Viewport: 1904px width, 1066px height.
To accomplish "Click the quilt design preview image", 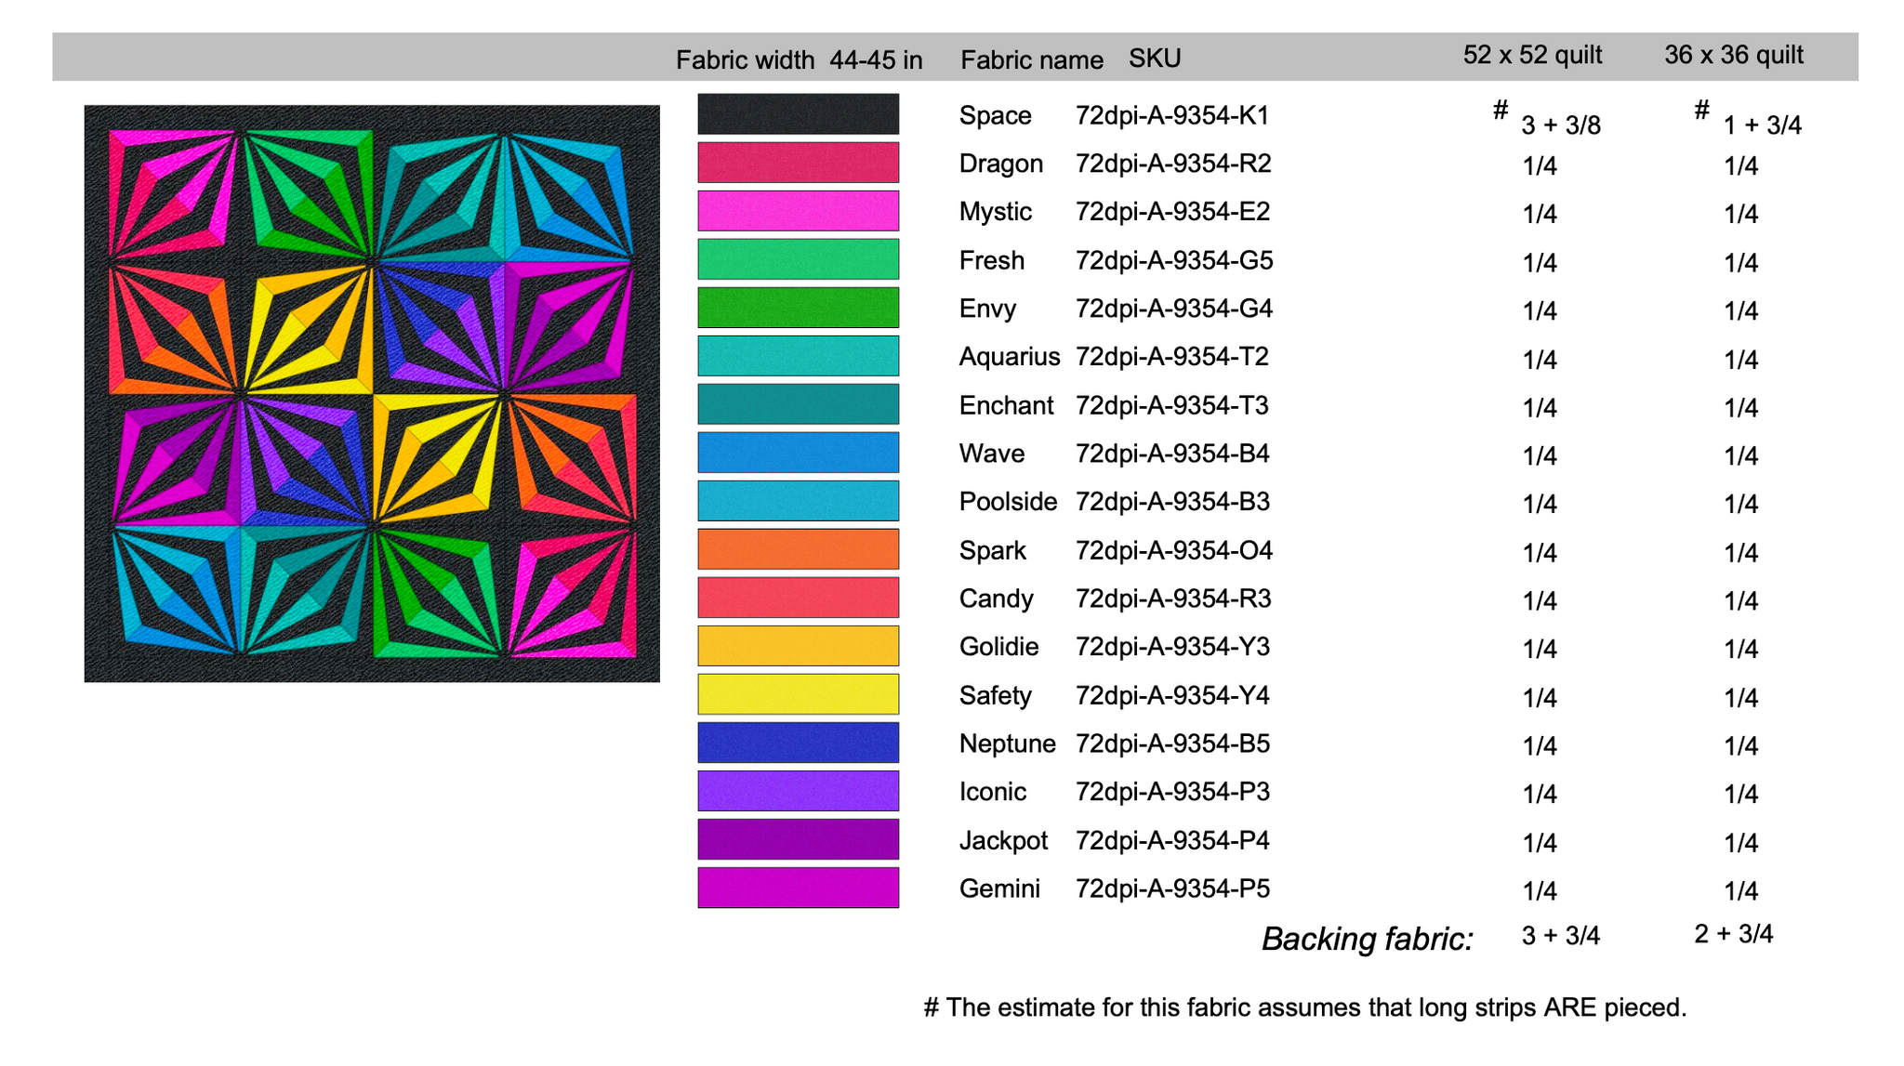I will (x=372, y=393).
